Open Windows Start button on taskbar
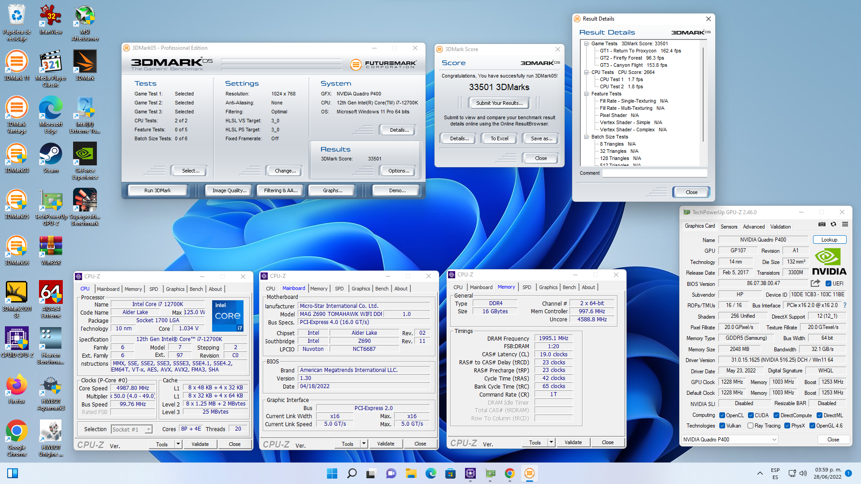Screen dimensions: 861x484 pyautogui.click(x=332, y=473)
